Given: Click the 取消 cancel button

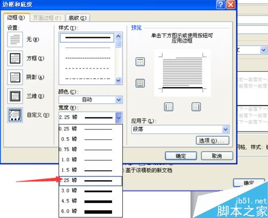Looking at the screenshot, I should [217, 156].
